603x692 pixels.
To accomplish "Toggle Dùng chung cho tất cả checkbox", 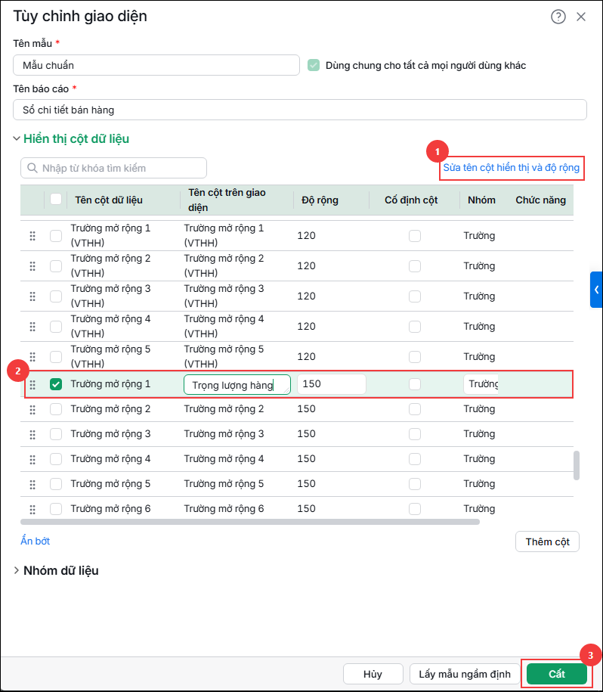I will point(314,65).
